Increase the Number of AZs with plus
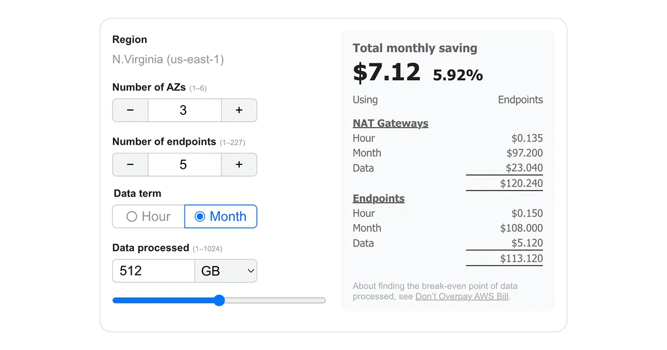667x350 pixels. (x=239, y=110)
